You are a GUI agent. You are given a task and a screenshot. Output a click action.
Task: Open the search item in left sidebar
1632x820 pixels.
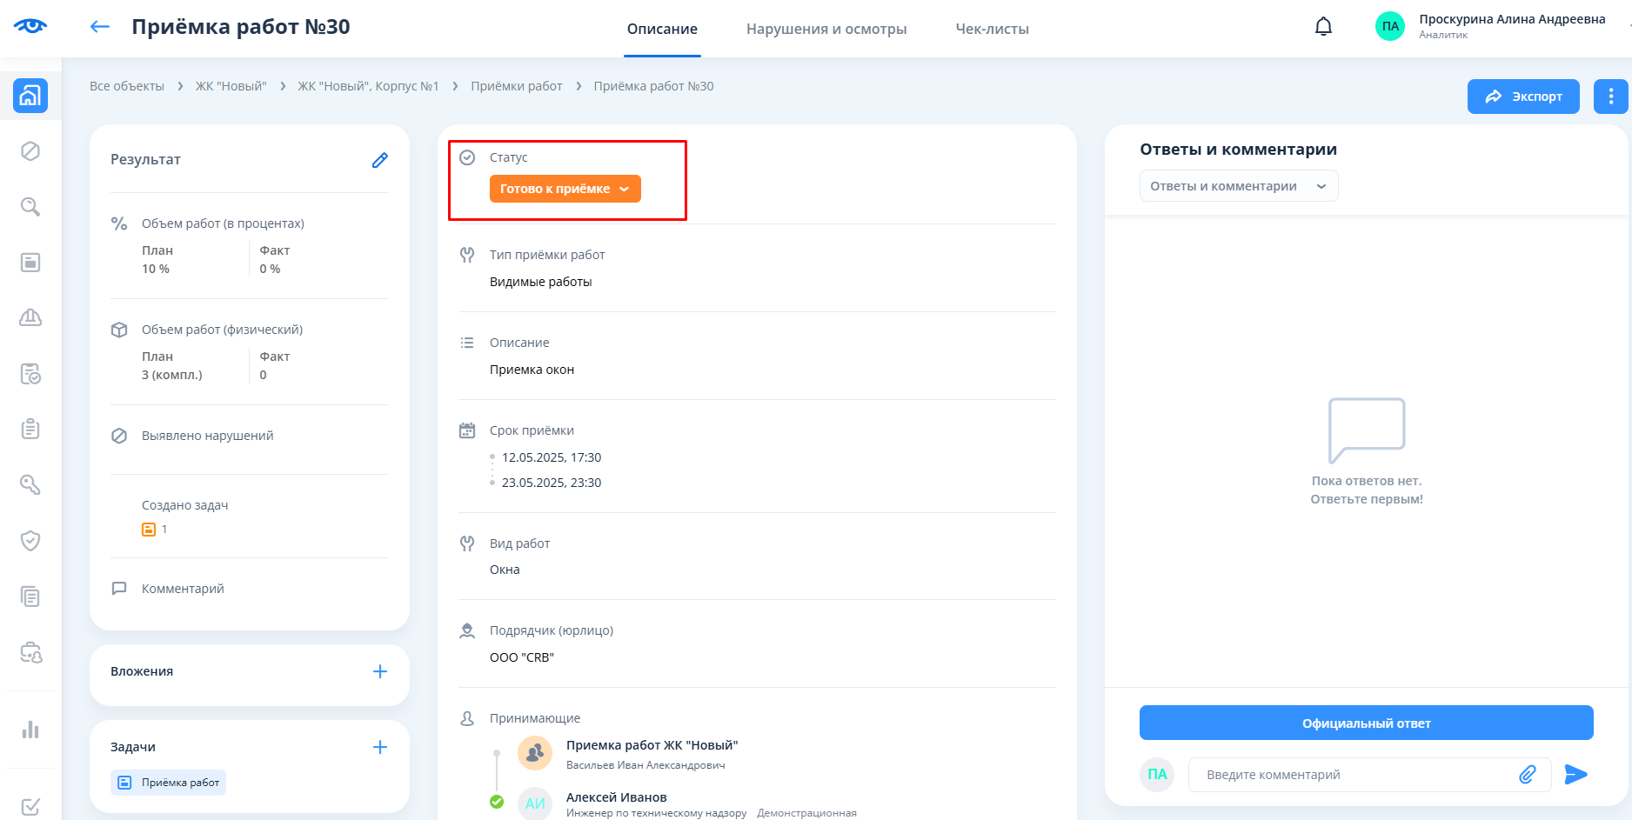[30, 207]
